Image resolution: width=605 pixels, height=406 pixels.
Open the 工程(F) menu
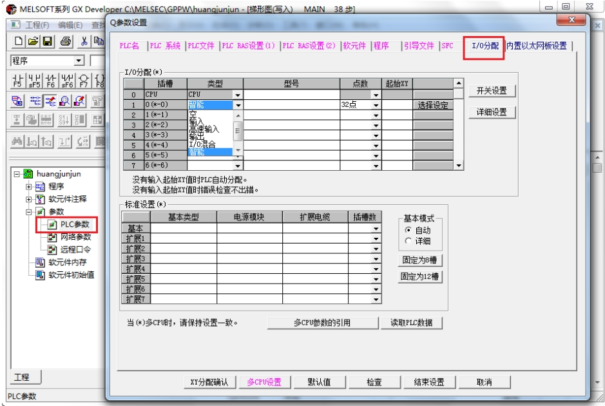37,24
